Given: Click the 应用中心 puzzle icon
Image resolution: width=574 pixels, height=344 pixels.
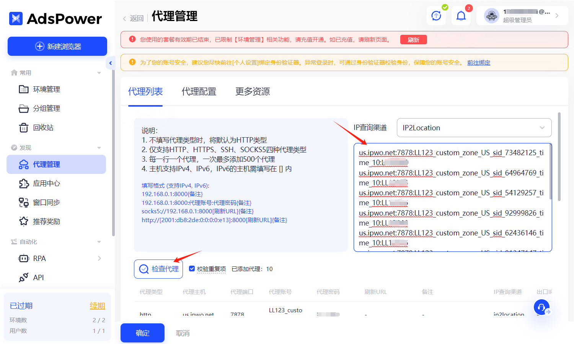Looking at the screenshot, I should click(x=24, y=183).
